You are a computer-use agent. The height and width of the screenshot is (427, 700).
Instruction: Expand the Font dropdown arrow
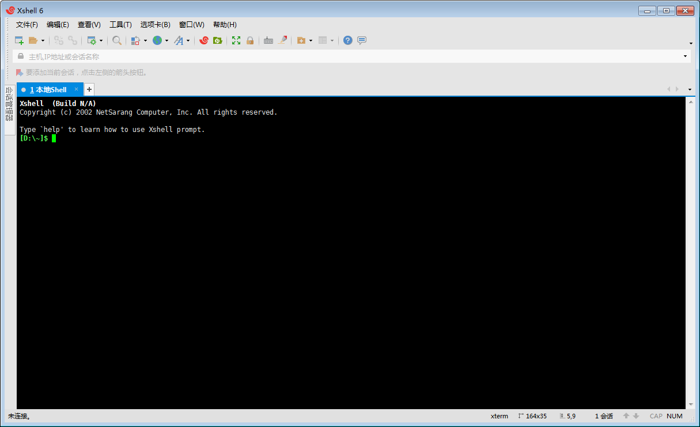pos(188,40)
